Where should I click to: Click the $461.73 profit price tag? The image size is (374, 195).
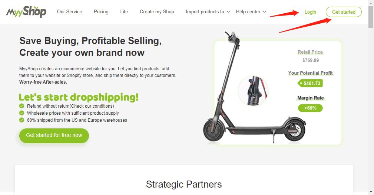[310, 83]
